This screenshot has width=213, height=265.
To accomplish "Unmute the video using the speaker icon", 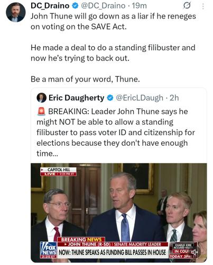I will [195, 252].
